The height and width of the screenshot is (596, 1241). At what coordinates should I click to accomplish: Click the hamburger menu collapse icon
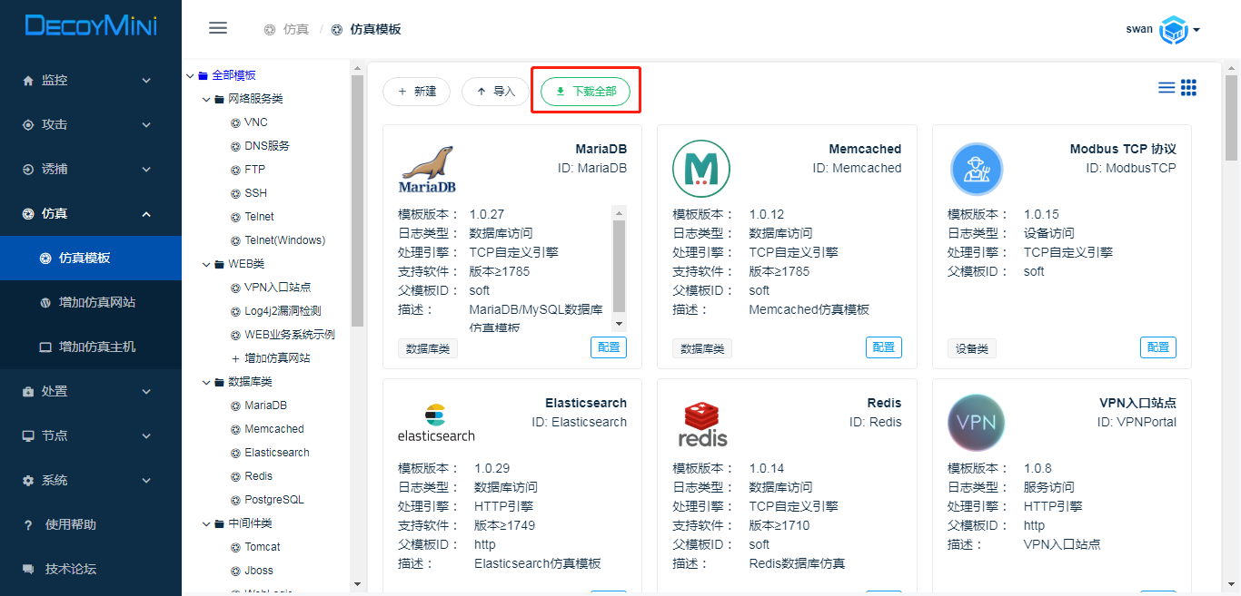218,28
